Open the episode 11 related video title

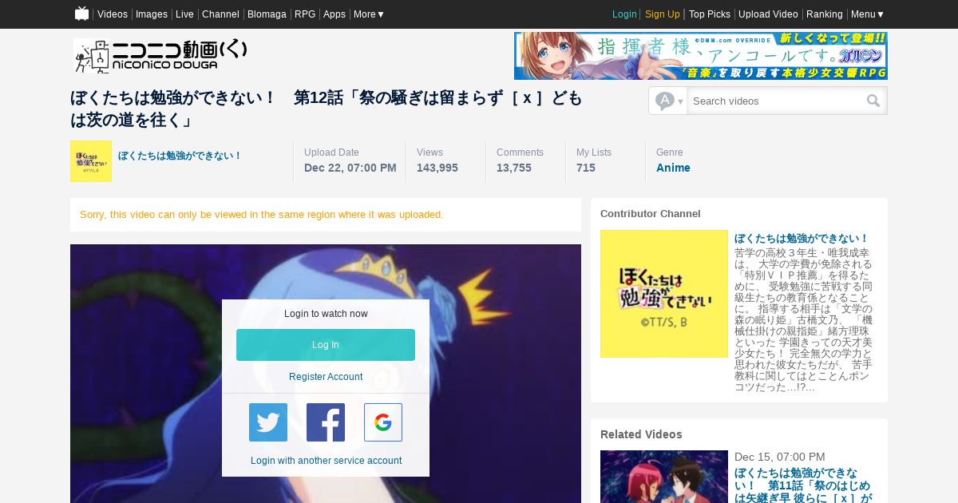(803, 485)
